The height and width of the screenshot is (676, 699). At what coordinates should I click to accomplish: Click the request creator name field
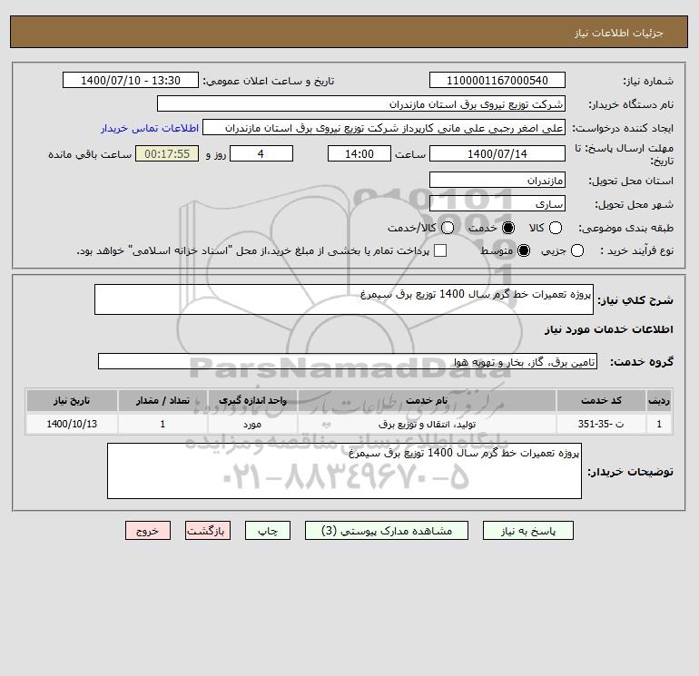point(384,127)
